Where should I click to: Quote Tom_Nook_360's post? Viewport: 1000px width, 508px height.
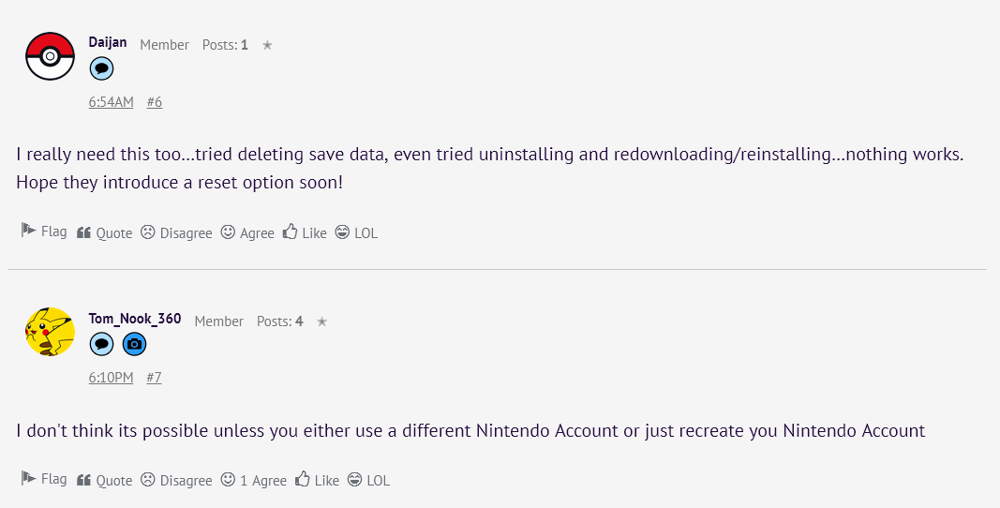(104, 480)
